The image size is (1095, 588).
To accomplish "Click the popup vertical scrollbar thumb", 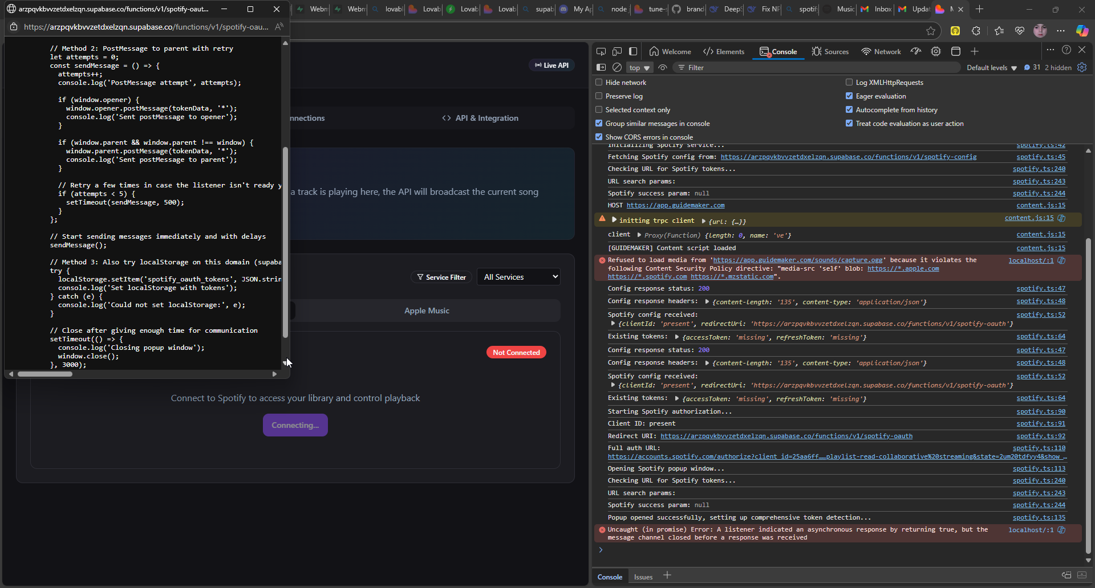I will [285, 242].
